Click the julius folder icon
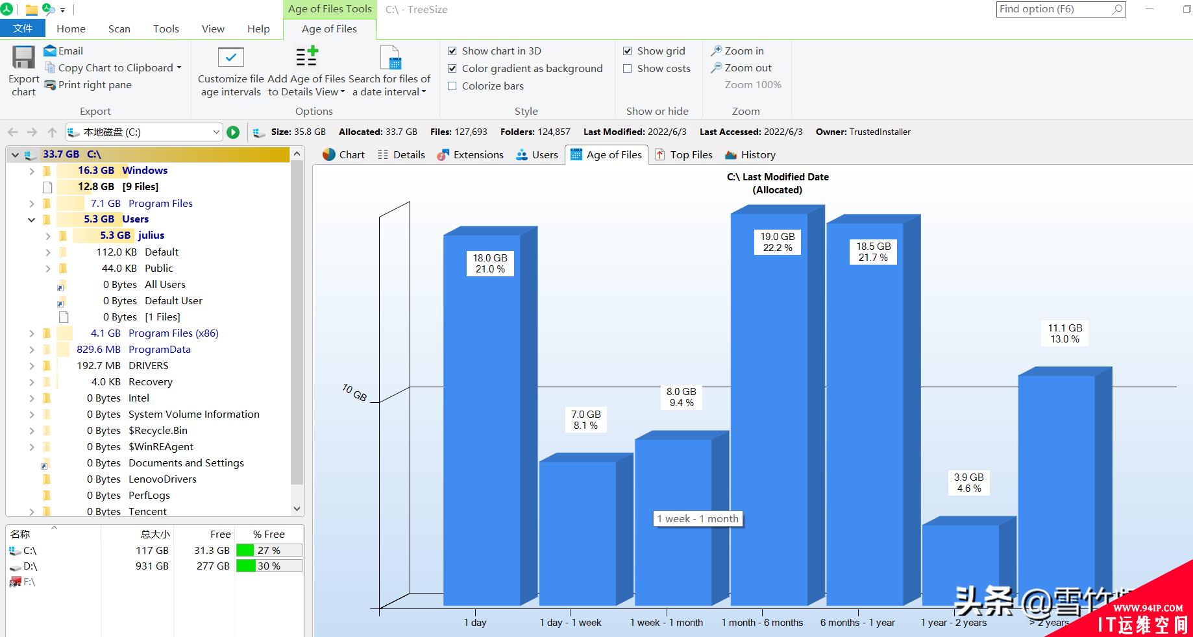1193x637 pixels. (x=63, y=235)
